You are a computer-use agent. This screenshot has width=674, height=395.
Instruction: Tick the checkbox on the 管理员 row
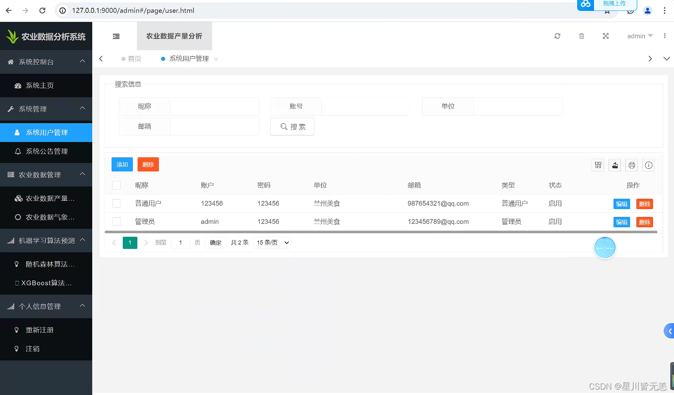[x=116, y=221]
